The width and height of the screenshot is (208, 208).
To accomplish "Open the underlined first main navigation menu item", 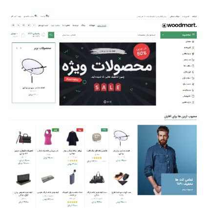I will (102, 25).
